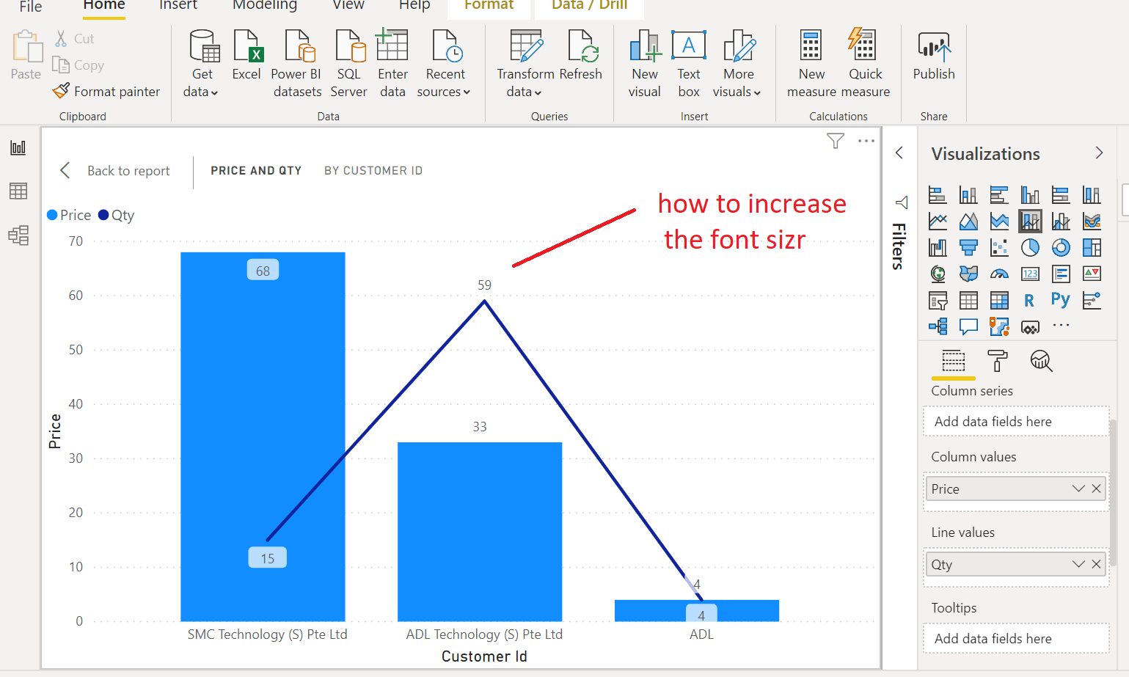The width and height of the screenshot is (1129, 677).
Task: Open the Qty line values dropdown
Action: tap(1077, 563)
